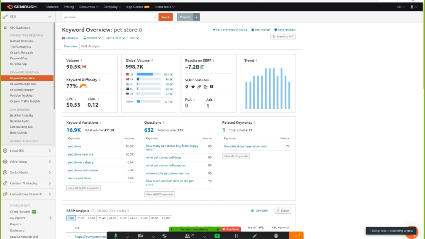Pause the Zoom screen share
The image size is (425, 239).
[x=236, y=236]
